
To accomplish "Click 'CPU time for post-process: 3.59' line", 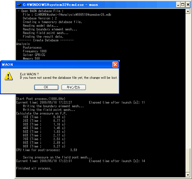I will click(x=47, y=150).
